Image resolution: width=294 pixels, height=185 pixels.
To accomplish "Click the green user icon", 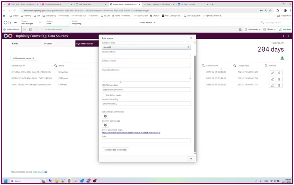I will (x=282, y=58).
